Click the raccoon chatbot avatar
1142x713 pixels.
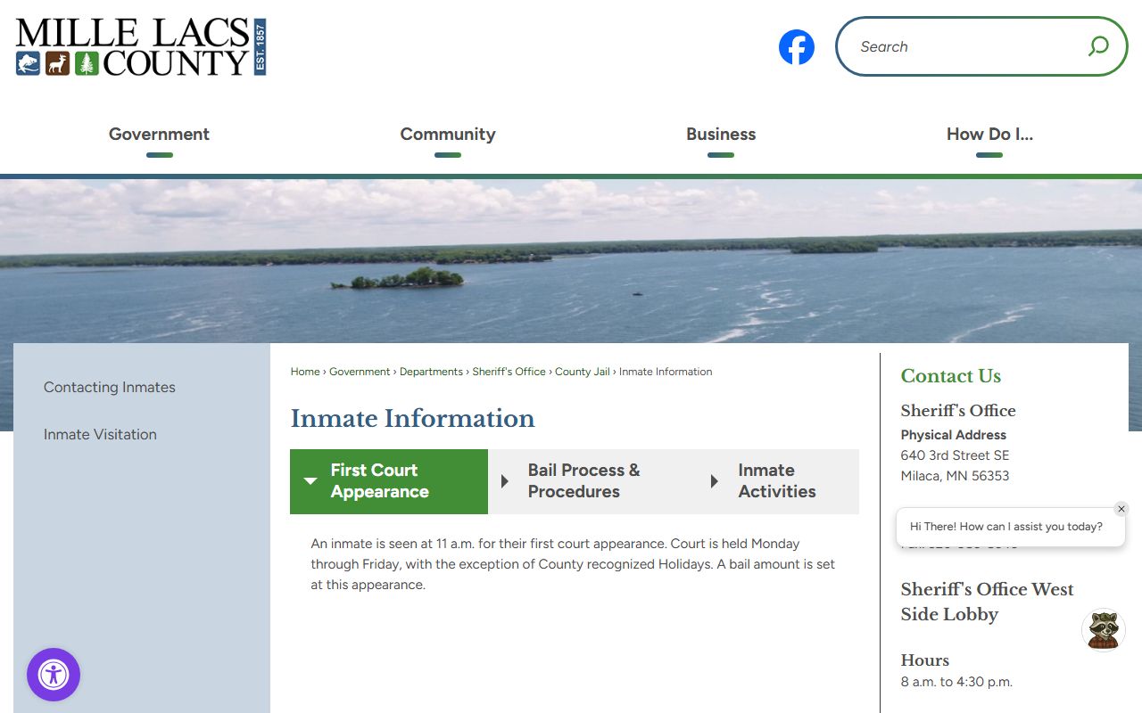[1103, 630]
